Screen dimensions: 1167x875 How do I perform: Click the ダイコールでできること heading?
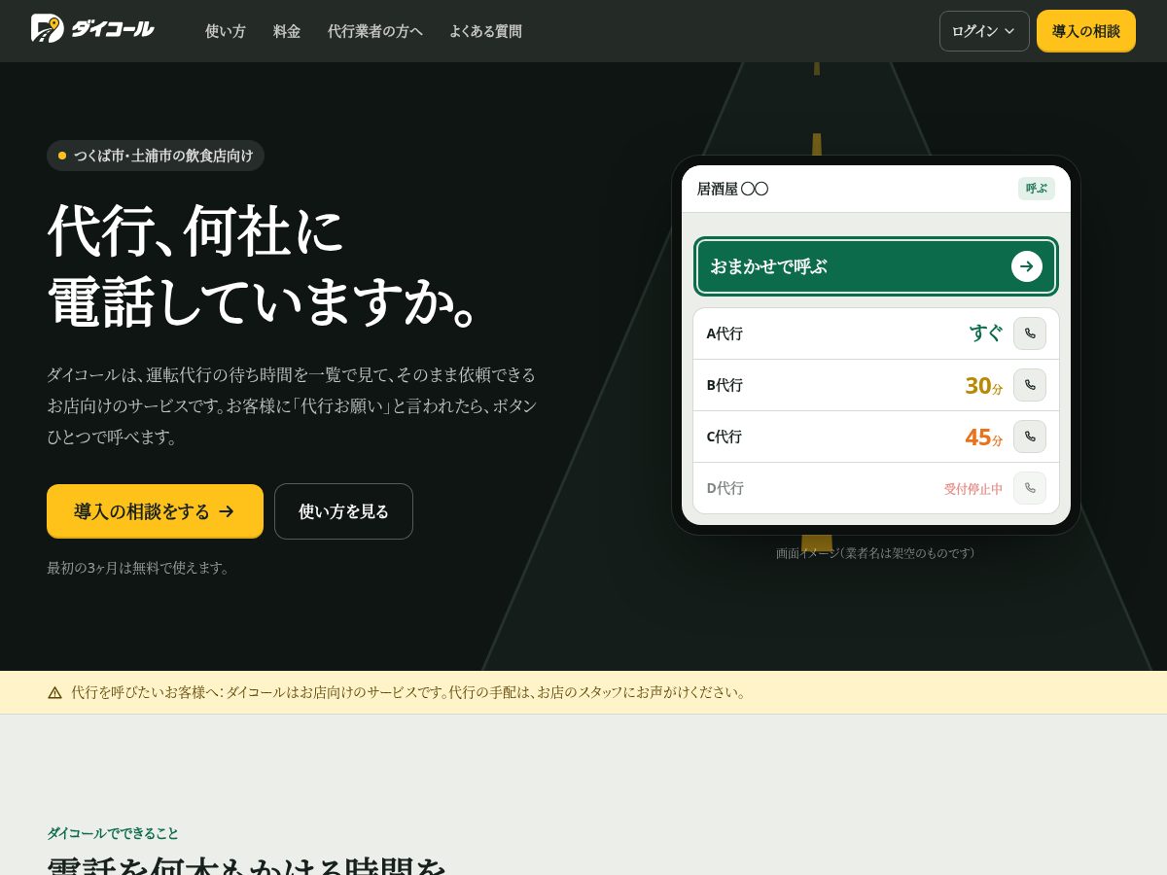[x=113, y=833]
